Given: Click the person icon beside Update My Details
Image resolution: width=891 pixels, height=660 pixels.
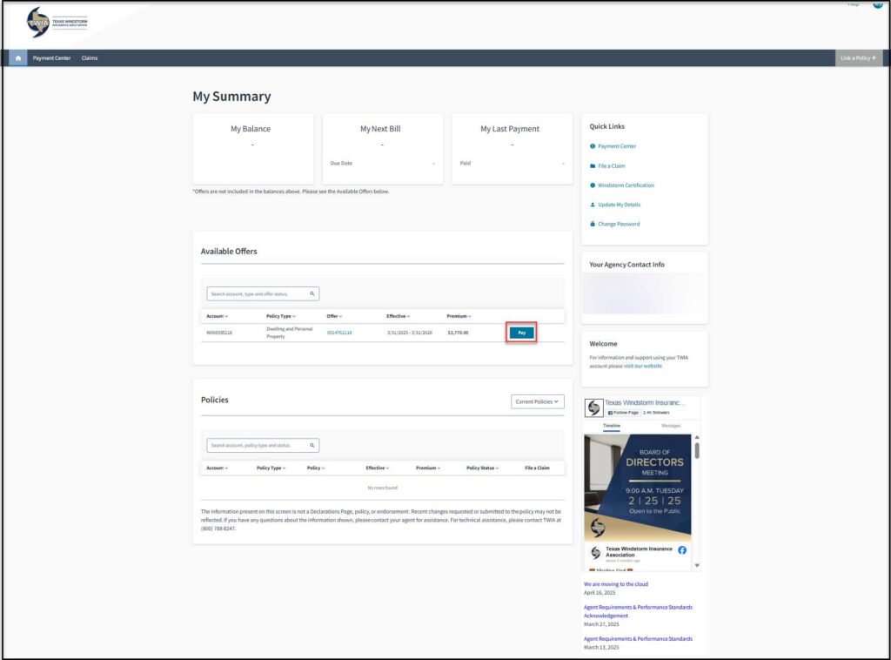Looking at the screenshot, I should 593,205.
